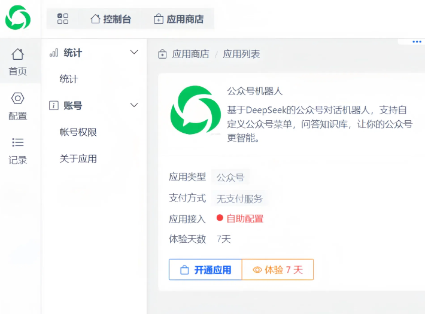The width and height of the screenshot is (425, 314).
Task: Click the 账号 info icon
Action: click(x=54, y=105)
